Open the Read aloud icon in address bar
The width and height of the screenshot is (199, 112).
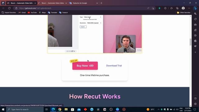point(148,8)
